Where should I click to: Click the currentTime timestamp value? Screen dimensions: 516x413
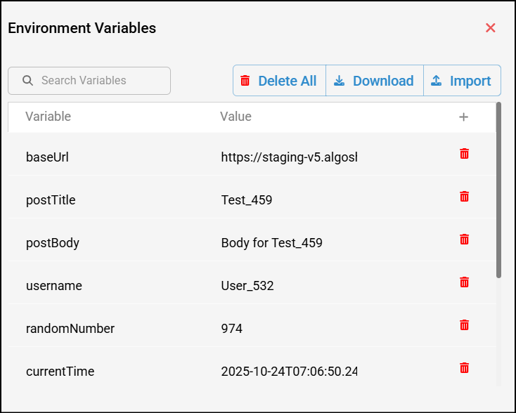289,372
